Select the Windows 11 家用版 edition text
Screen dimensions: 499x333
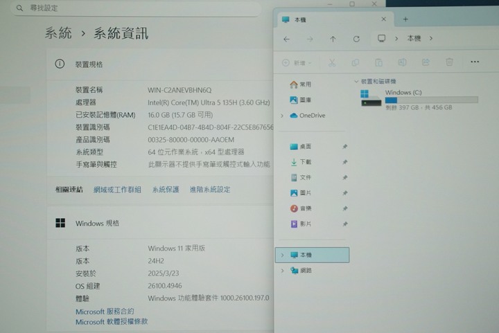pyautogui.click(x=176, y=248)
